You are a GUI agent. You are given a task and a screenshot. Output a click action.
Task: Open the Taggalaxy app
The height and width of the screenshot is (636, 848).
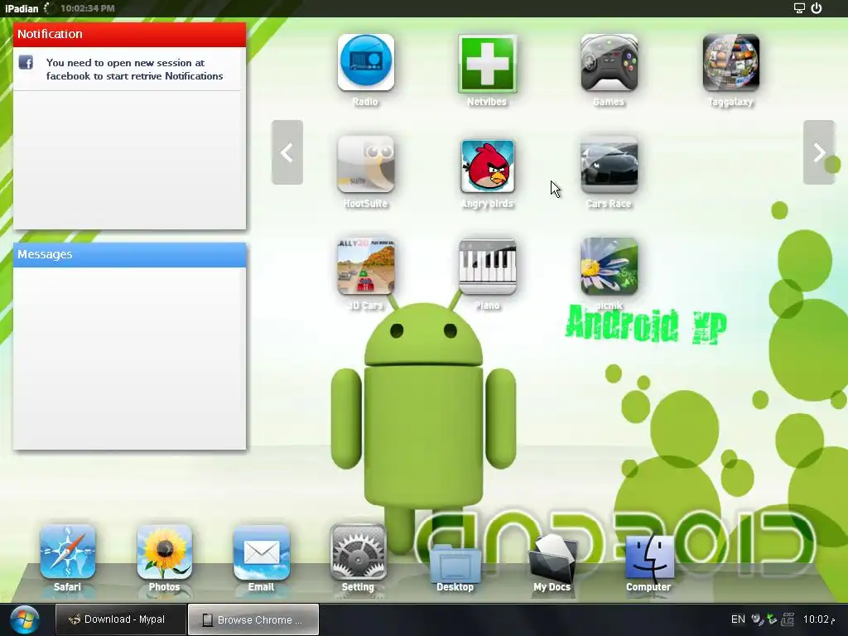click(730, 63)
